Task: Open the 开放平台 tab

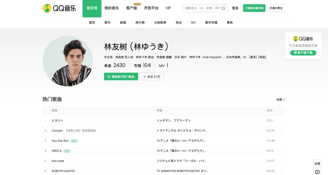Action: coord(151,8)
